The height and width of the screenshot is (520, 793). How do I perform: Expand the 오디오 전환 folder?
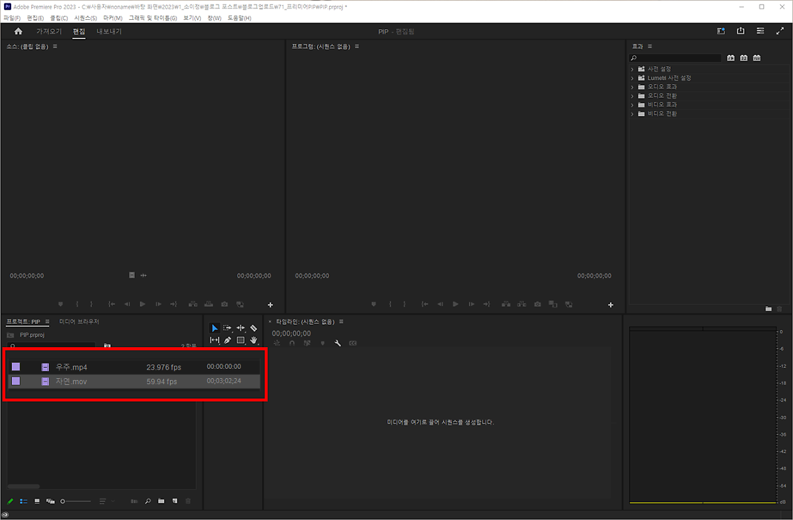click(x=632, y=96)
